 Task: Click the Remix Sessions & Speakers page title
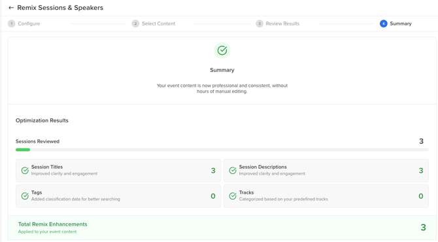click(60, 8)
